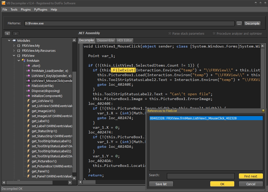Collapse the frmMain class node
This screenshot has height=192, width=268.
tap(19, 61)
